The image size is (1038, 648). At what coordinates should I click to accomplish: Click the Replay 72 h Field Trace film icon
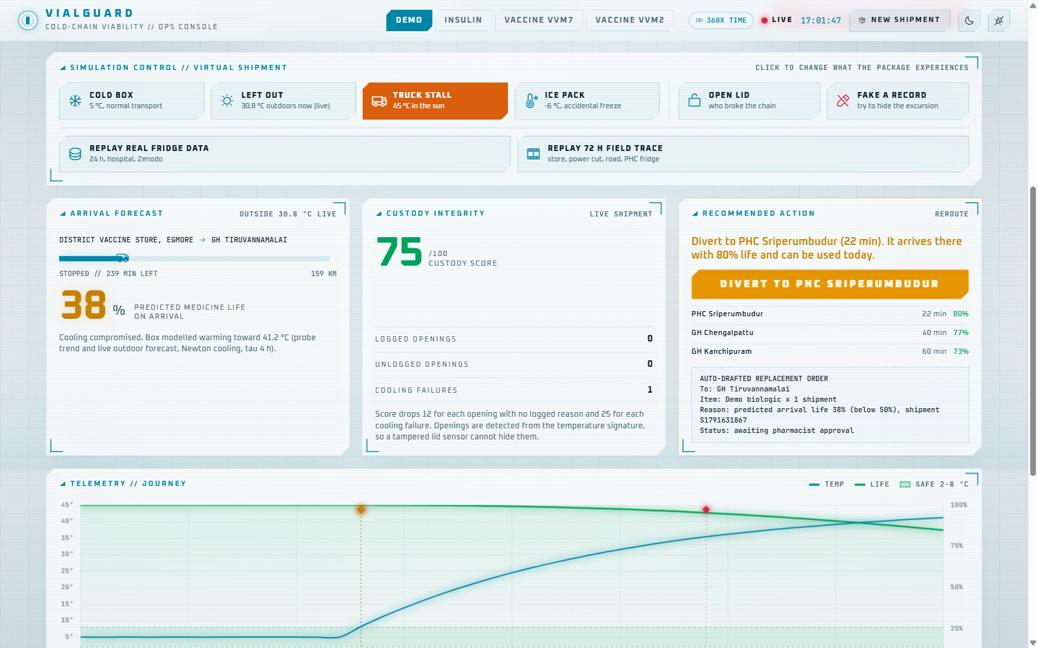[533, 154]
